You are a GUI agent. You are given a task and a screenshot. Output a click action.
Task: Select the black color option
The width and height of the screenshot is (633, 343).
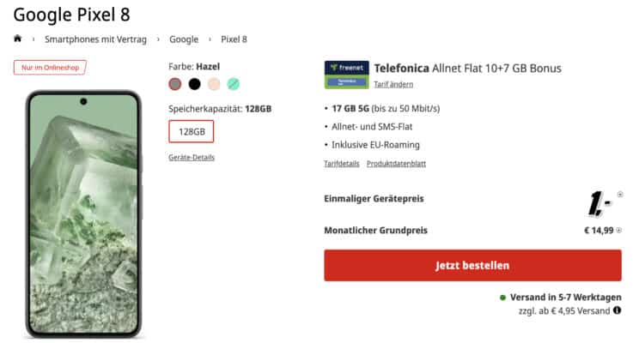tap(195, 84)
